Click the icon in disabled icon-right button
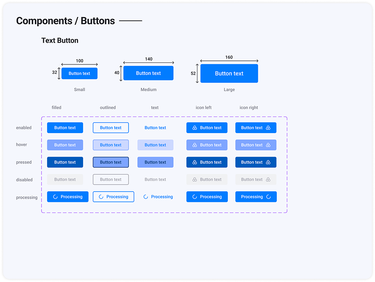The image size is (375, 282). tap(268, 179)
